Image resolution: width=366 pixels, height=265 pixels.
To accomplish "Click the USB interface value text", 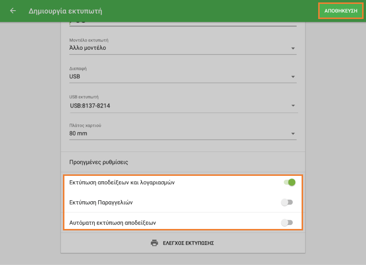I will tap(75, 76).
